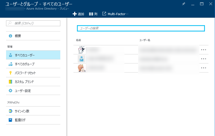Click the 列 columns button label
The width and height of the screenshot is (215, 136).
(96, 14)
